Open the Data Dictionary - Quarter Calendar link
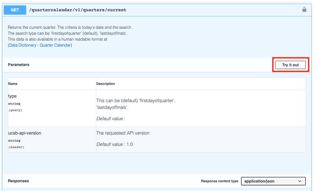This screenshot has width=314, height=191. (x=40, y=45)
